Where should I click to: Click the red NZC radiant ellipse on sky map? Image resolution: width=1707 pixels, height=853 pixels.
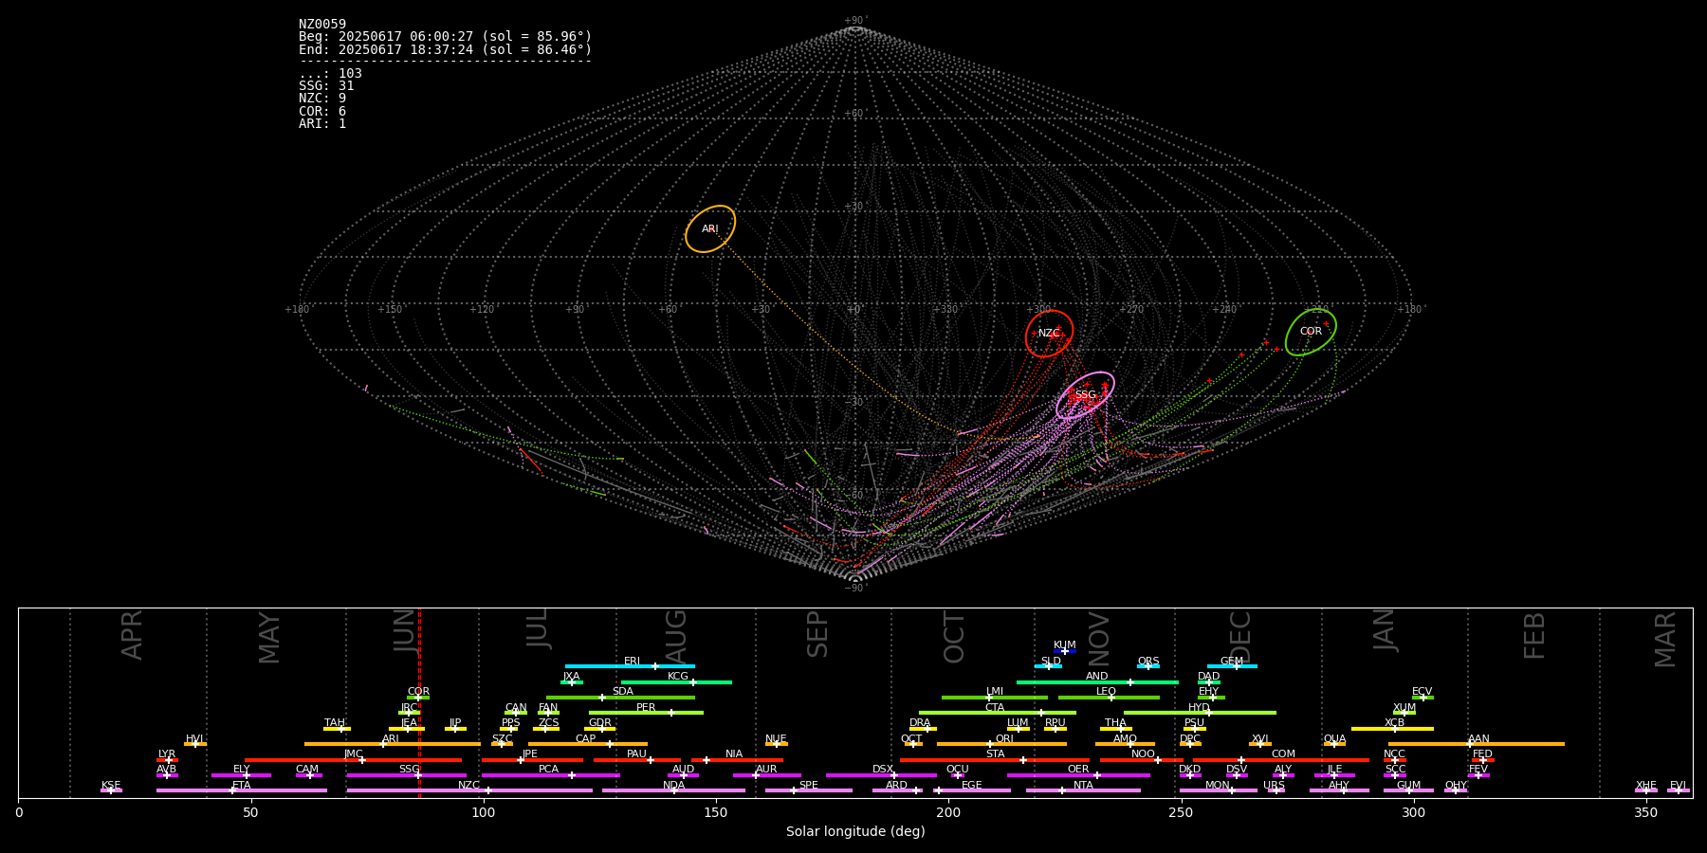click(1049, 334)
